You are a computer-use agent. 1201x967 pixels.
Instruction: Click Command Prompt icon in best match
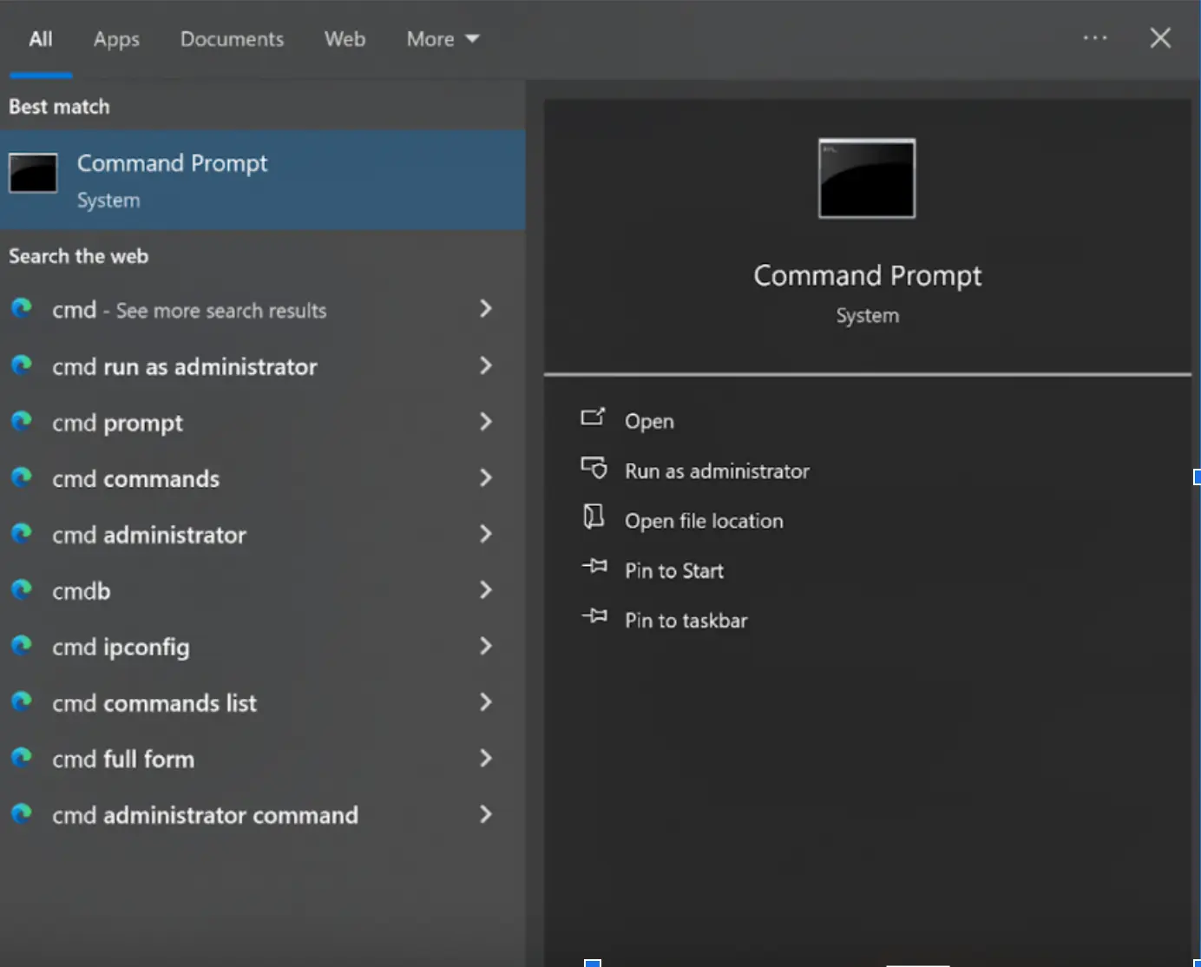pos(33,173)
